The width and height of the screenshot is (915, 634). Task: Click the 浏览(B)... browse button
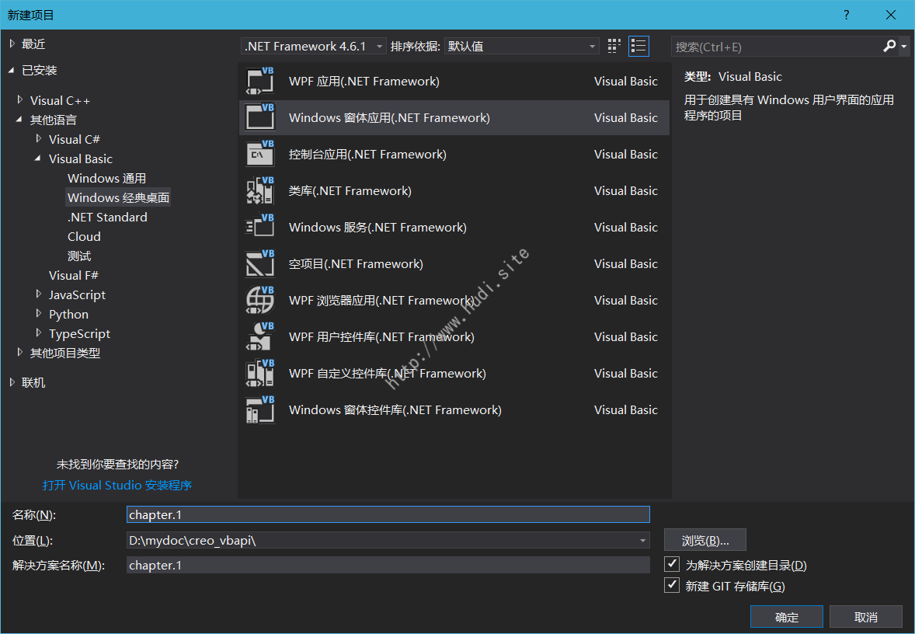(705, 541)
